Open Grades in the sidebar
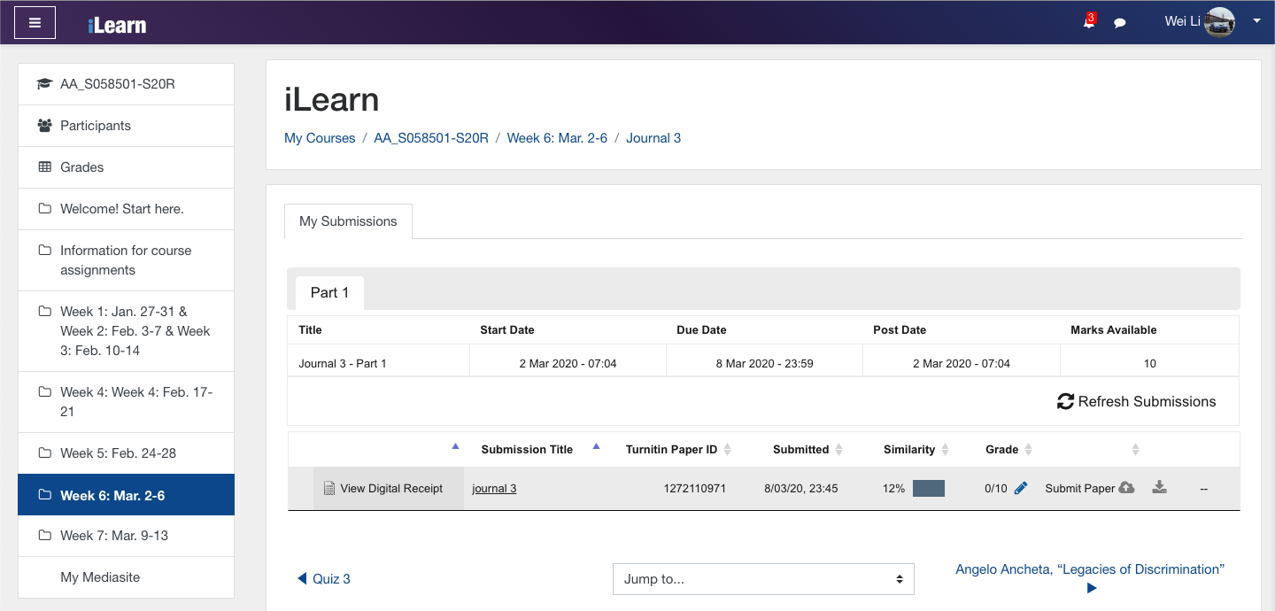This screenshot has width=1275, height=611. click(x=126, y=167)
